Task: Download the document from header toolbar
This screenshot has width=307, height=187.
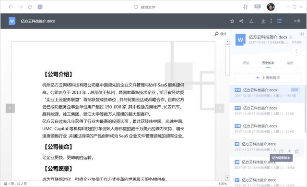Action: (x=263, y=21)
